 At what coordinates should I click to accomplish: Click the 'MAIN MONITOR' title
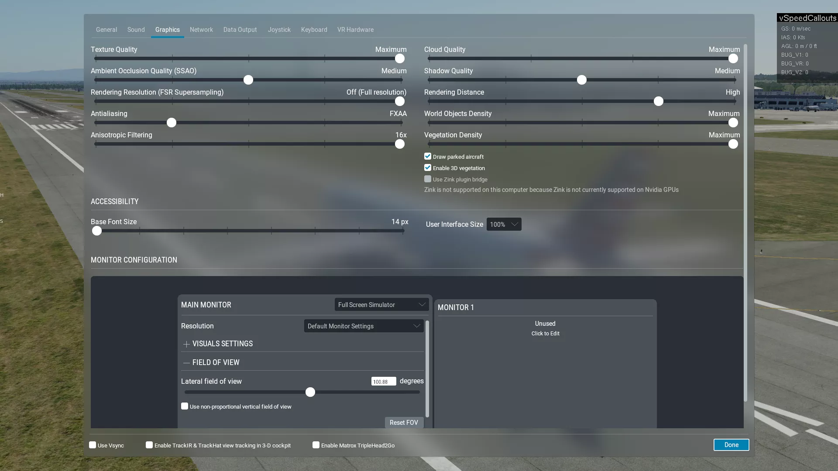[206, 305]
